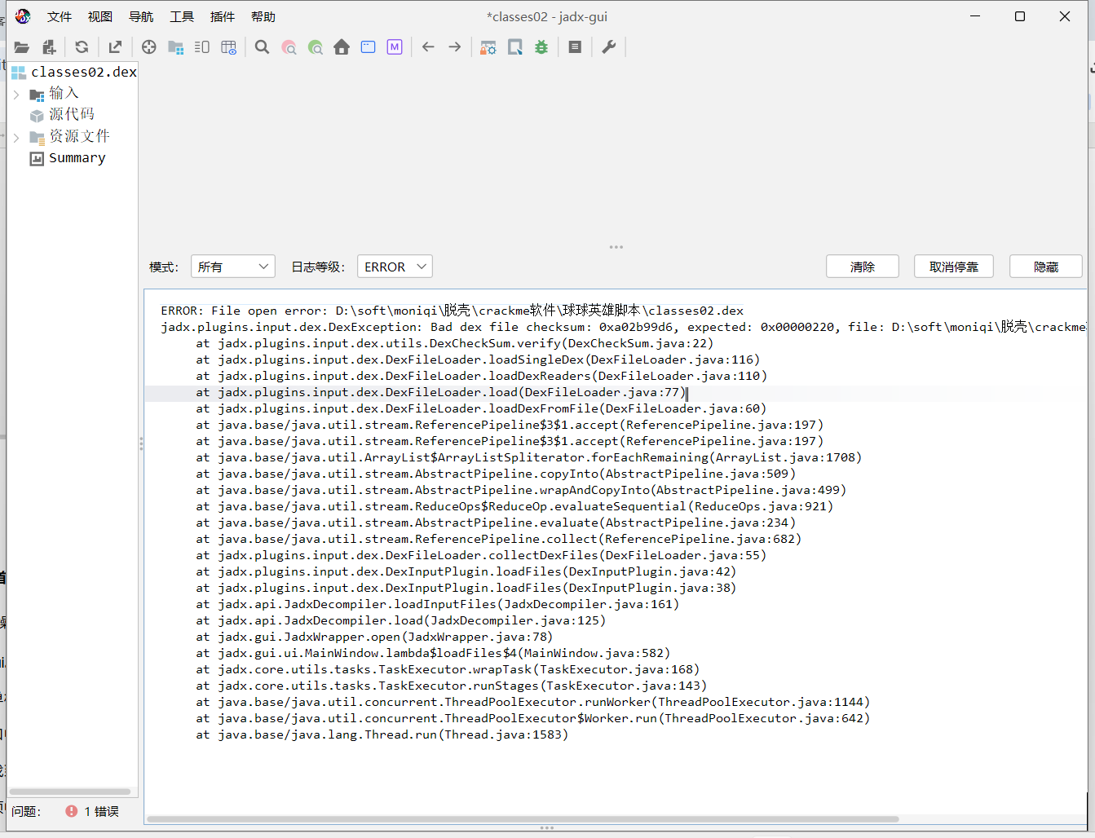Image resolution: width=1095 pixels, height=838 pixels.
Task: Click the 1 错误 label in the status bar
Action: tap(101, 811)
